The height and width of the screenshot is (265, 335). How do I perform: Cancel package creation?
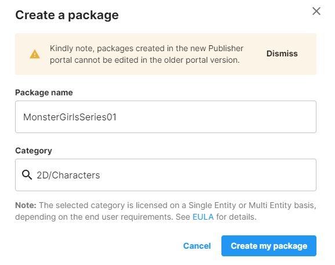click(197, 246)
